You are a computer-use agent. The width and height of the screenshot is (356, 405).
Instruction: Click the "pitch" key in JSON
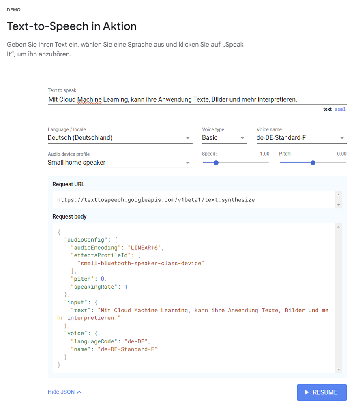tap(82, 279)
